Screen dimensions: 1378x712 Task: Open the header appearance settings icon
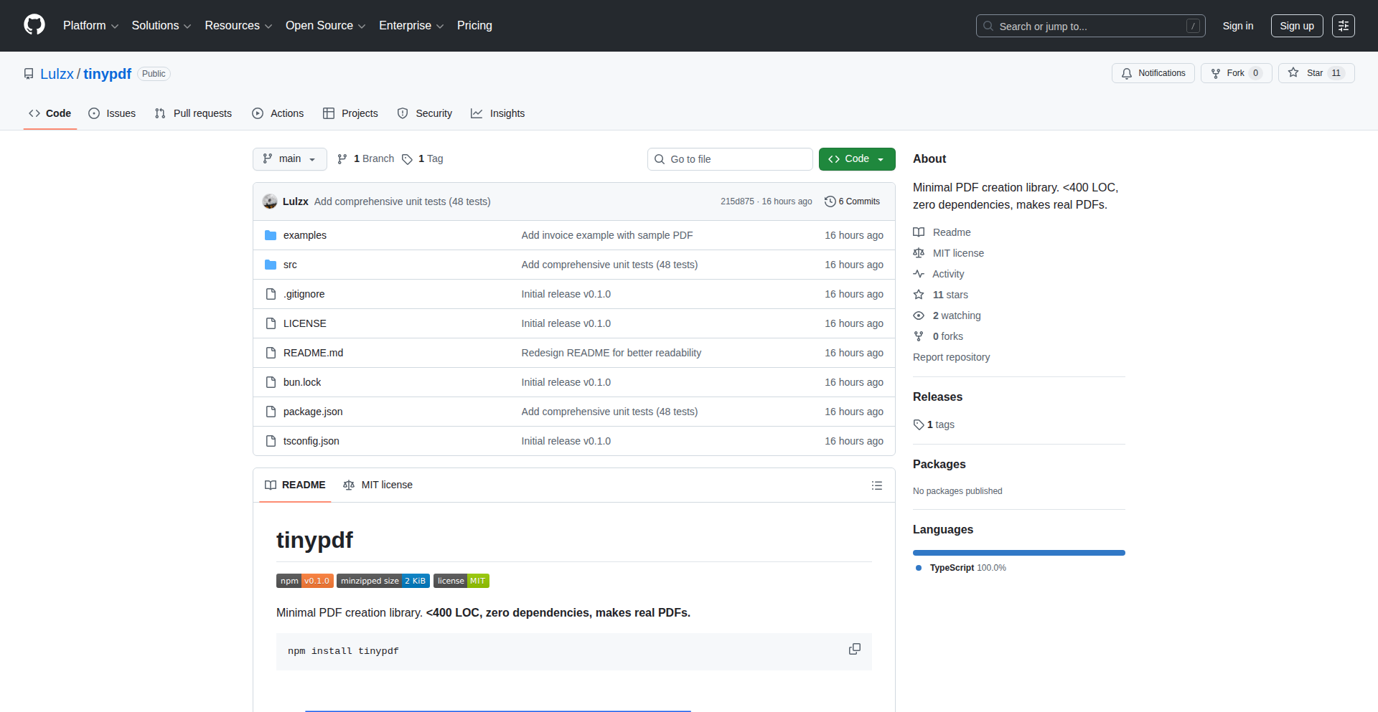[x=1343, y=26]
